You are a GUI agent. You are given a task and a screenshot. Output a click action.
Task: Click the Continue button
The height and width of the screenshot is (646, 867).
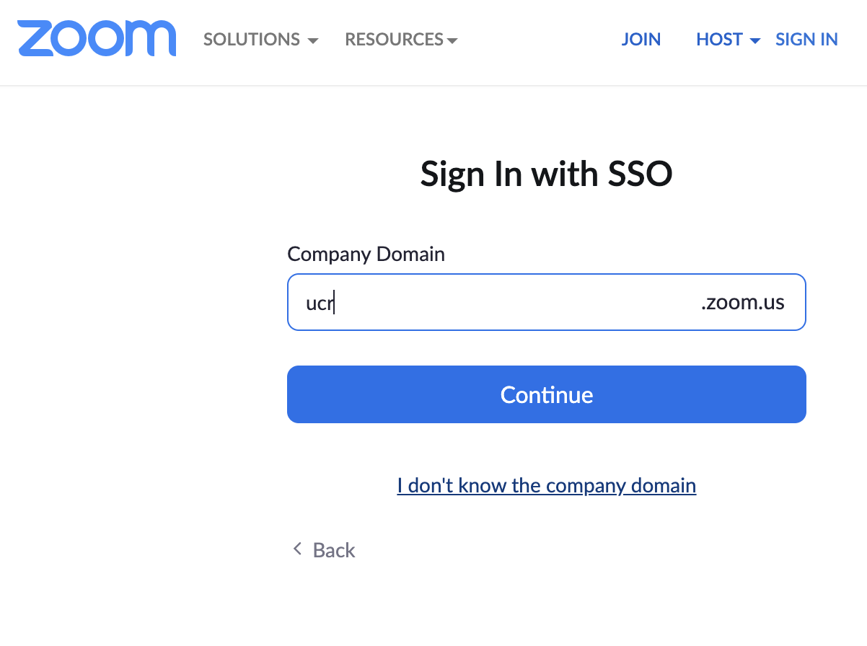[x=547, y=394]
